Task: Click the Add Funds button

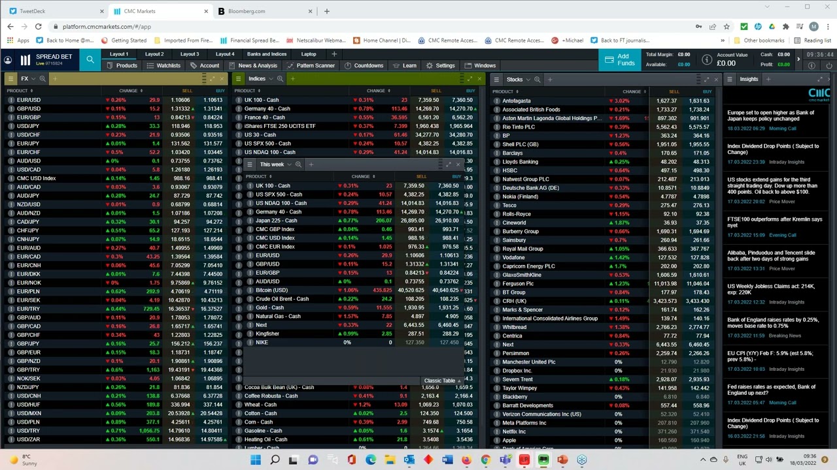Action: [621, 60]
